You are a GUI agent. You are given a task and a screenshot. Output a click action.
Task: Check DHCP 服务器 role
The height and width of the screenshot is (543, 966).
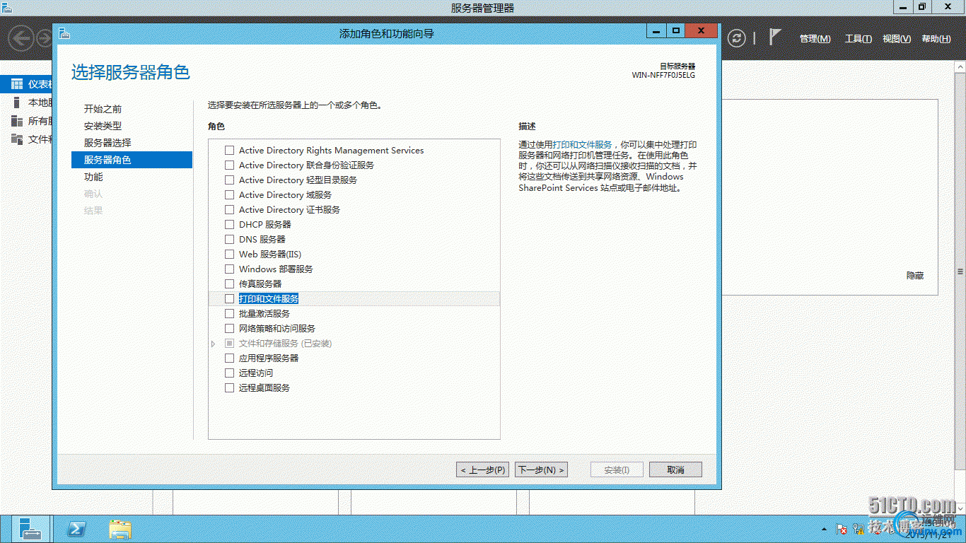click(229, 224)
